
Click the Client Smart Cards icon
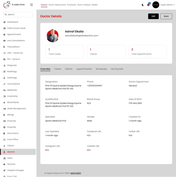pos(4,28)
